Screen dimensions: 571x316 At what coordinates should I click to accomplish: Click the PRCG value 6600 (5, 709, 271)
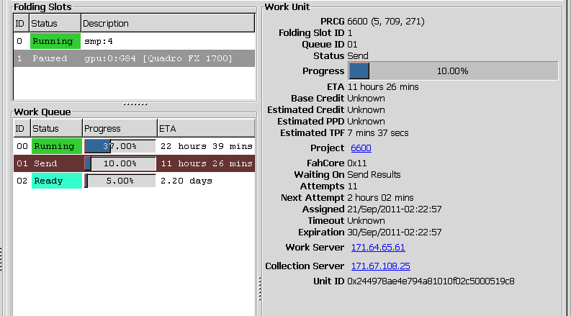click(x=386, y=22)
